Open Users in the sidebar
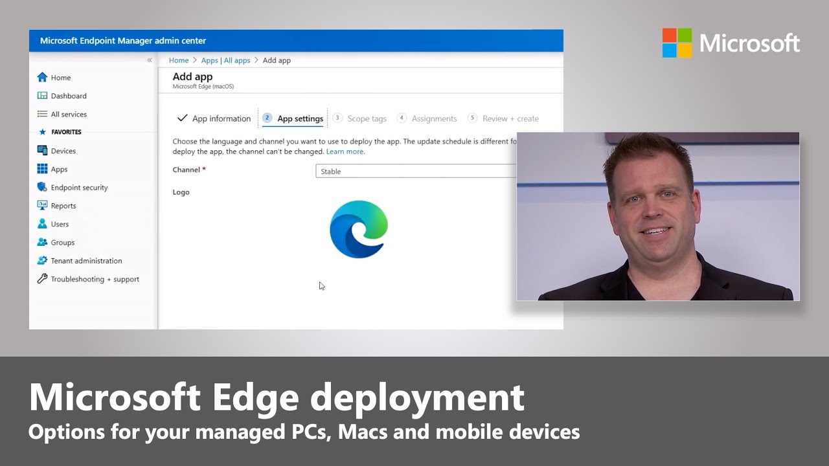 point(60,224)
